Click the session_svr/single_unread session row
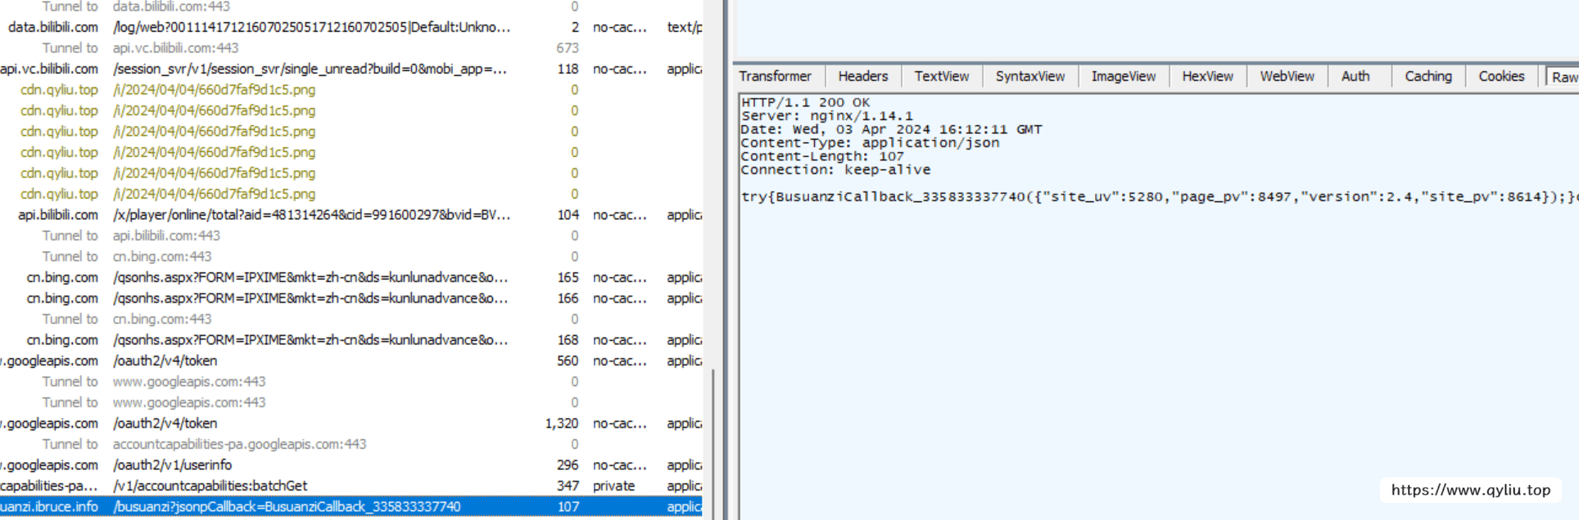The height and width of the screenshot is (520, 1579). pos(310,69)
